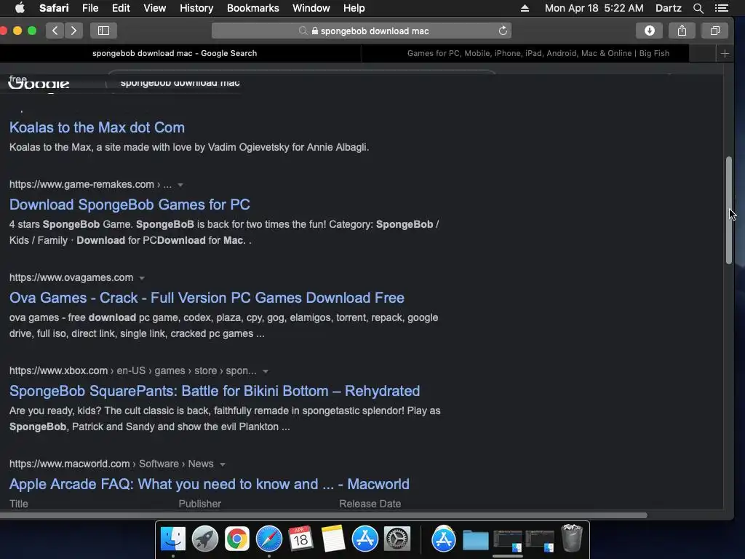Open Trash in the Dock
Screen dimensions: 745x559
[x=572, y=538]
